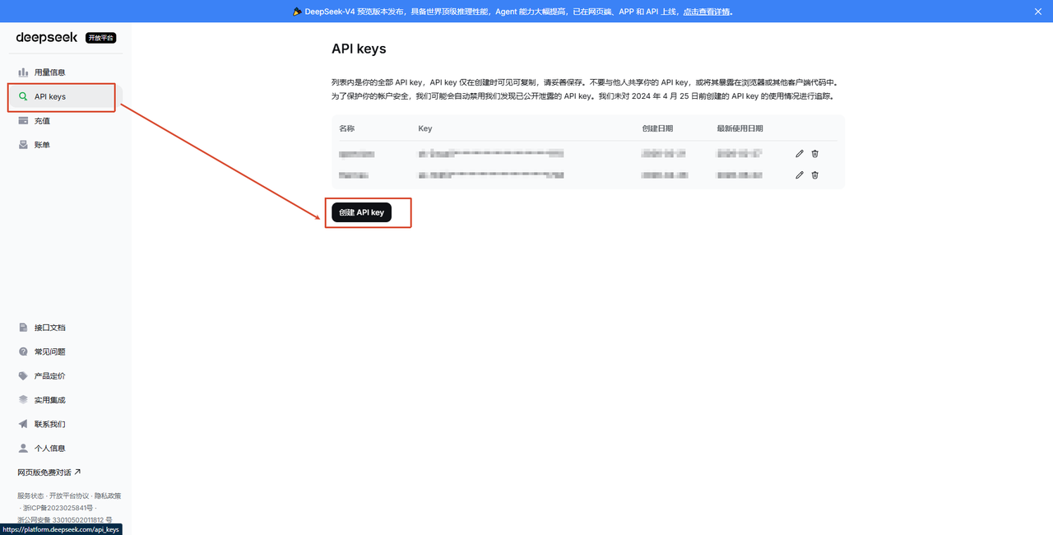Open 实用集成 menu item

[65, 400]
